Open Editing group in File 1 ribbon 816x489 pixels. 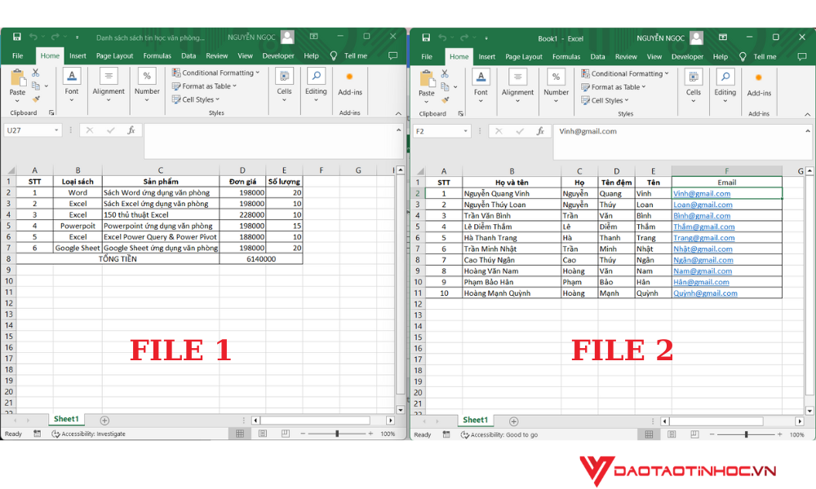(316, 84)
